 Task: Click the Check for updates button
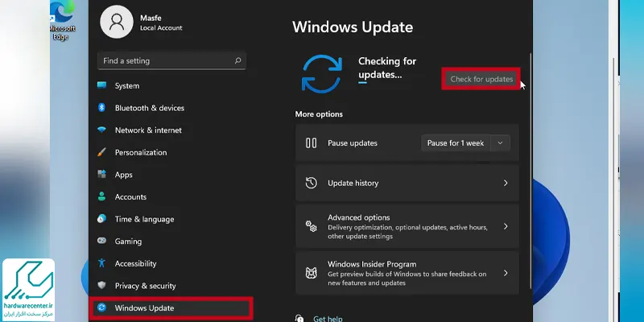[x=481, y=79]
